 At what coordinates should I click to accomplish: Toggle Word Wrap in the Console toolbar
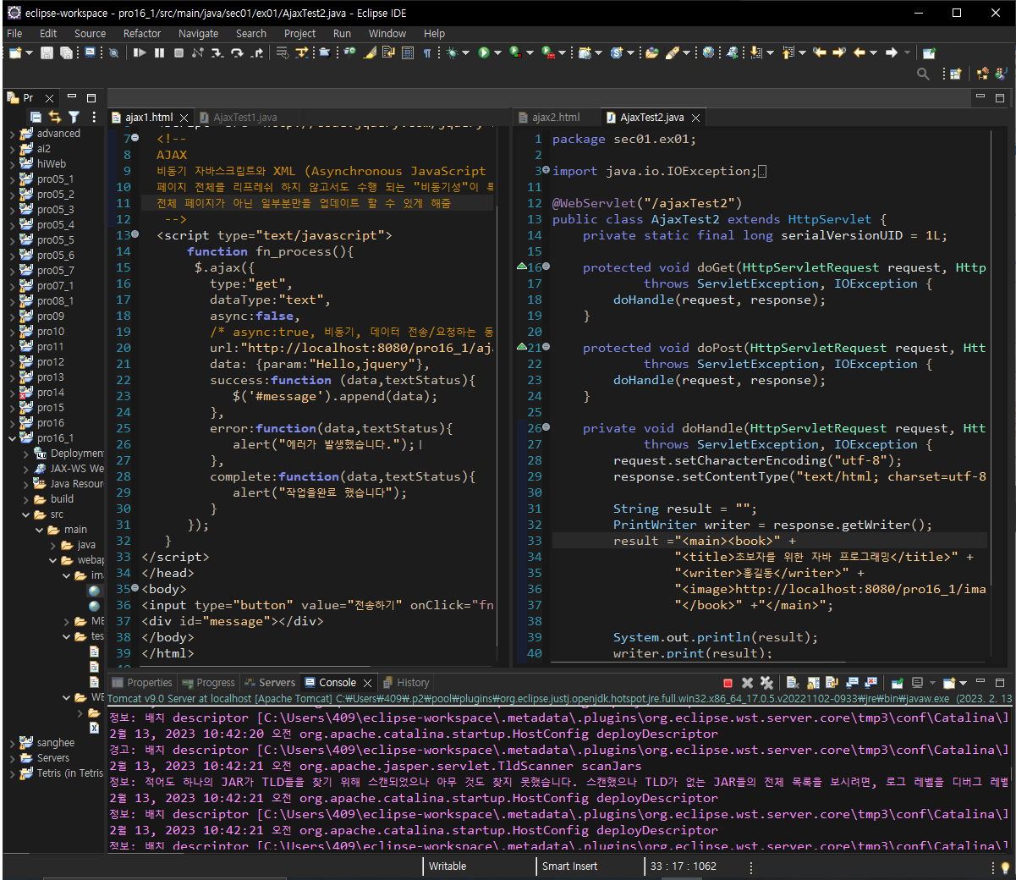(832, 683)
